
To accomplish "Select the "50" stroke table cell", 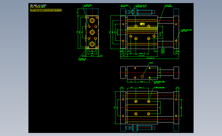I will [x=39, y=10].
